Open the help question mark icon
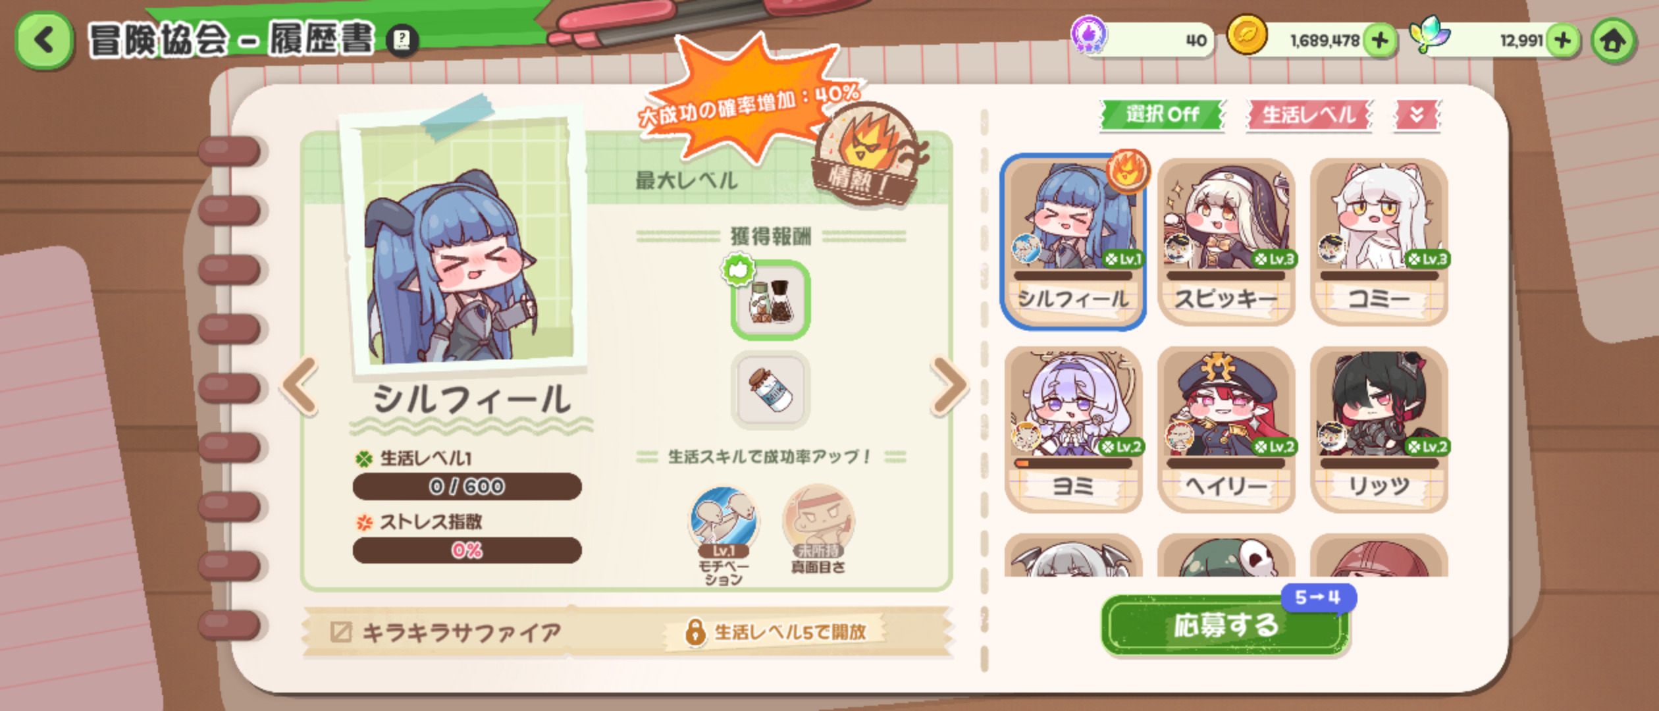 tap(402, 41)
